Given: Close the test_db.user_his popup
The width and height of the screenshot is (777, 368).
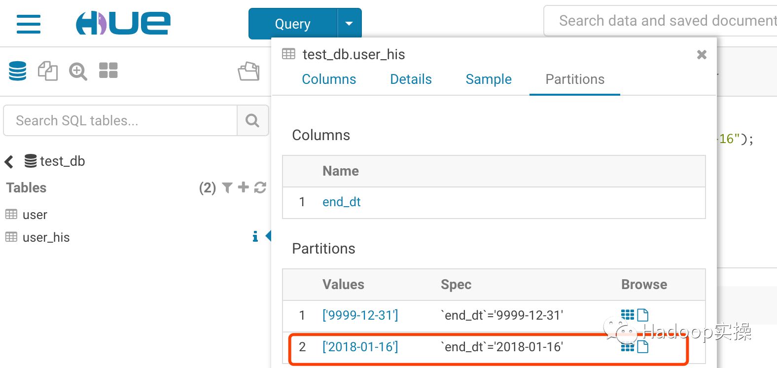Looking at the screenshot, I should [702, 55].
